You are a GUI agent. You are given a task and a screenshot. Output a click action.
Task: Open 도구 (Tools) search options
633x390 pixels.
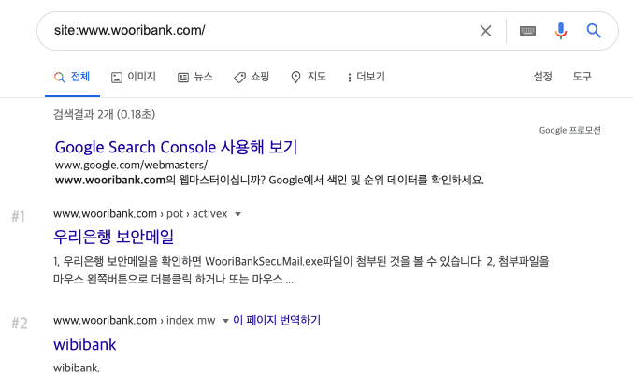pos(583,77)
